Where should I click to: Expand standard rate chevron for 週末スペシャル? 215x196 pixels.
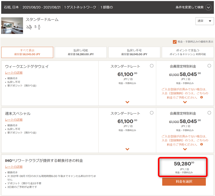(127, 149)
